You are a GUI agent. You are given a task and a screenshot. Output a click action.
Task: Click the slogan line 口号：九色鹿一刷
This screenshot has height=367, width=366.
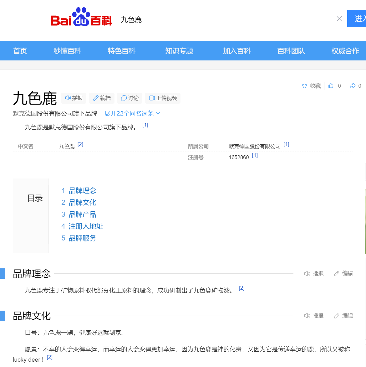[74, 333]
